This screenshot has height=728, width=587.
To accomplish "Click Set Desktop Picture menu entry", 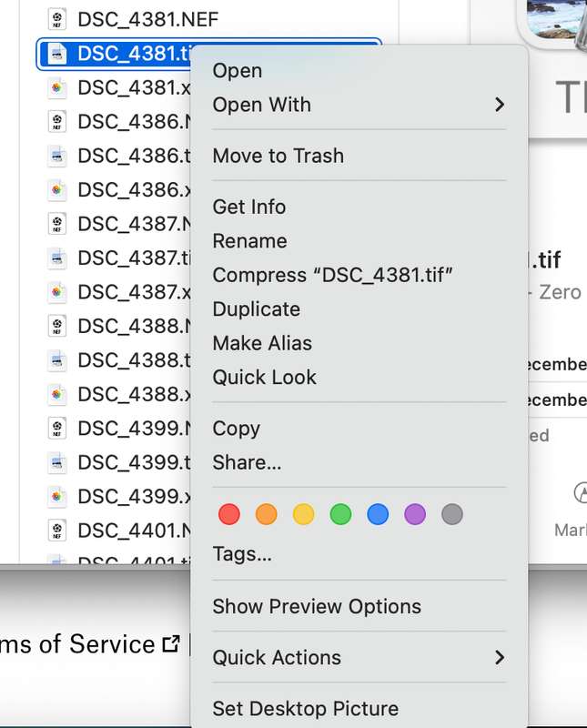I will pyautogui.click(x=306, y=708).
